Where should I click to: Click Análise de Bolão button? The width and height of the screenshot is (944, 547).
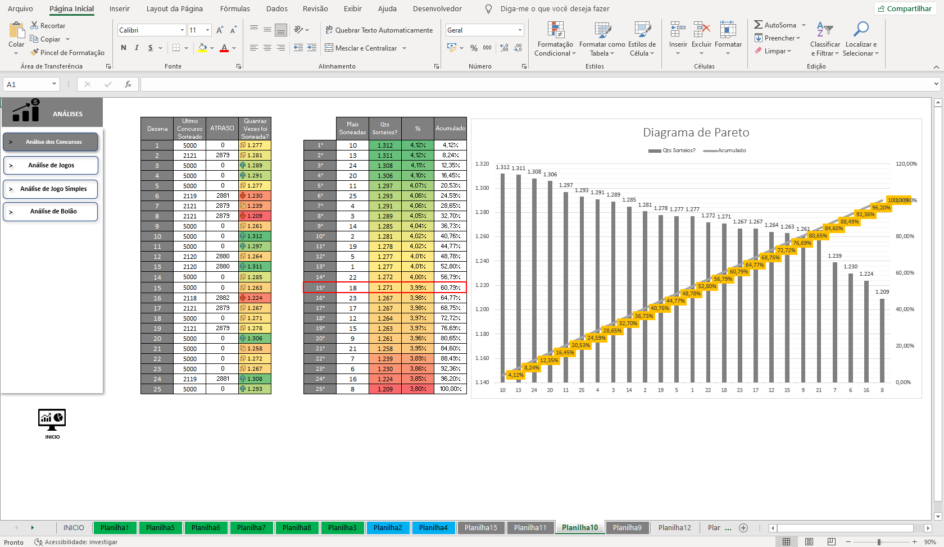51,211
